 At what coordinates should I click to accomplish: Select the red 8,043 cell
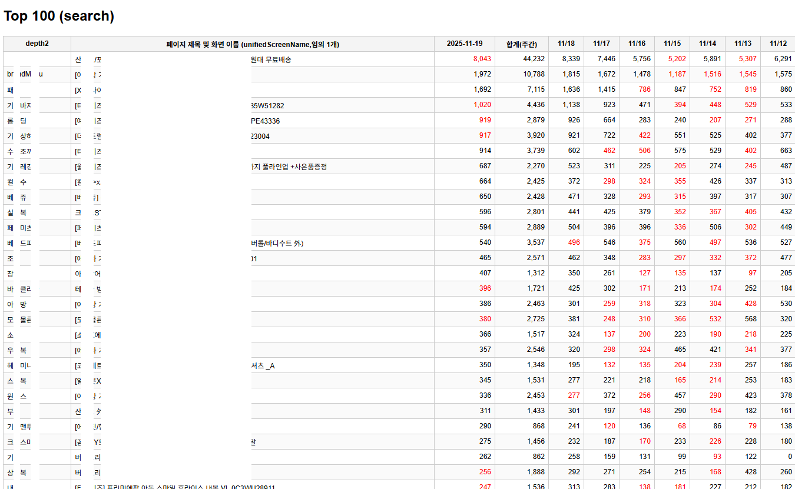[x=465, y=59]
